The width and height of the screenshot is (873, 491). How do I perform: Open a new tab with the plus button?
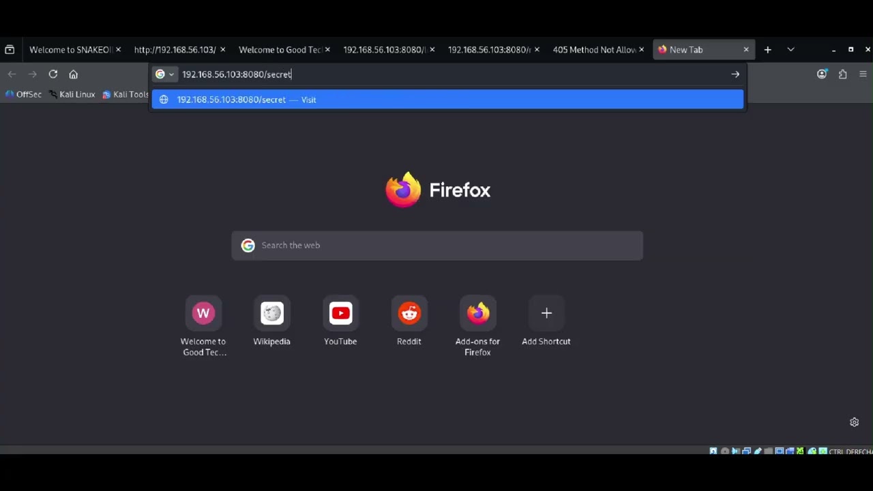click(x=767, y=50)
